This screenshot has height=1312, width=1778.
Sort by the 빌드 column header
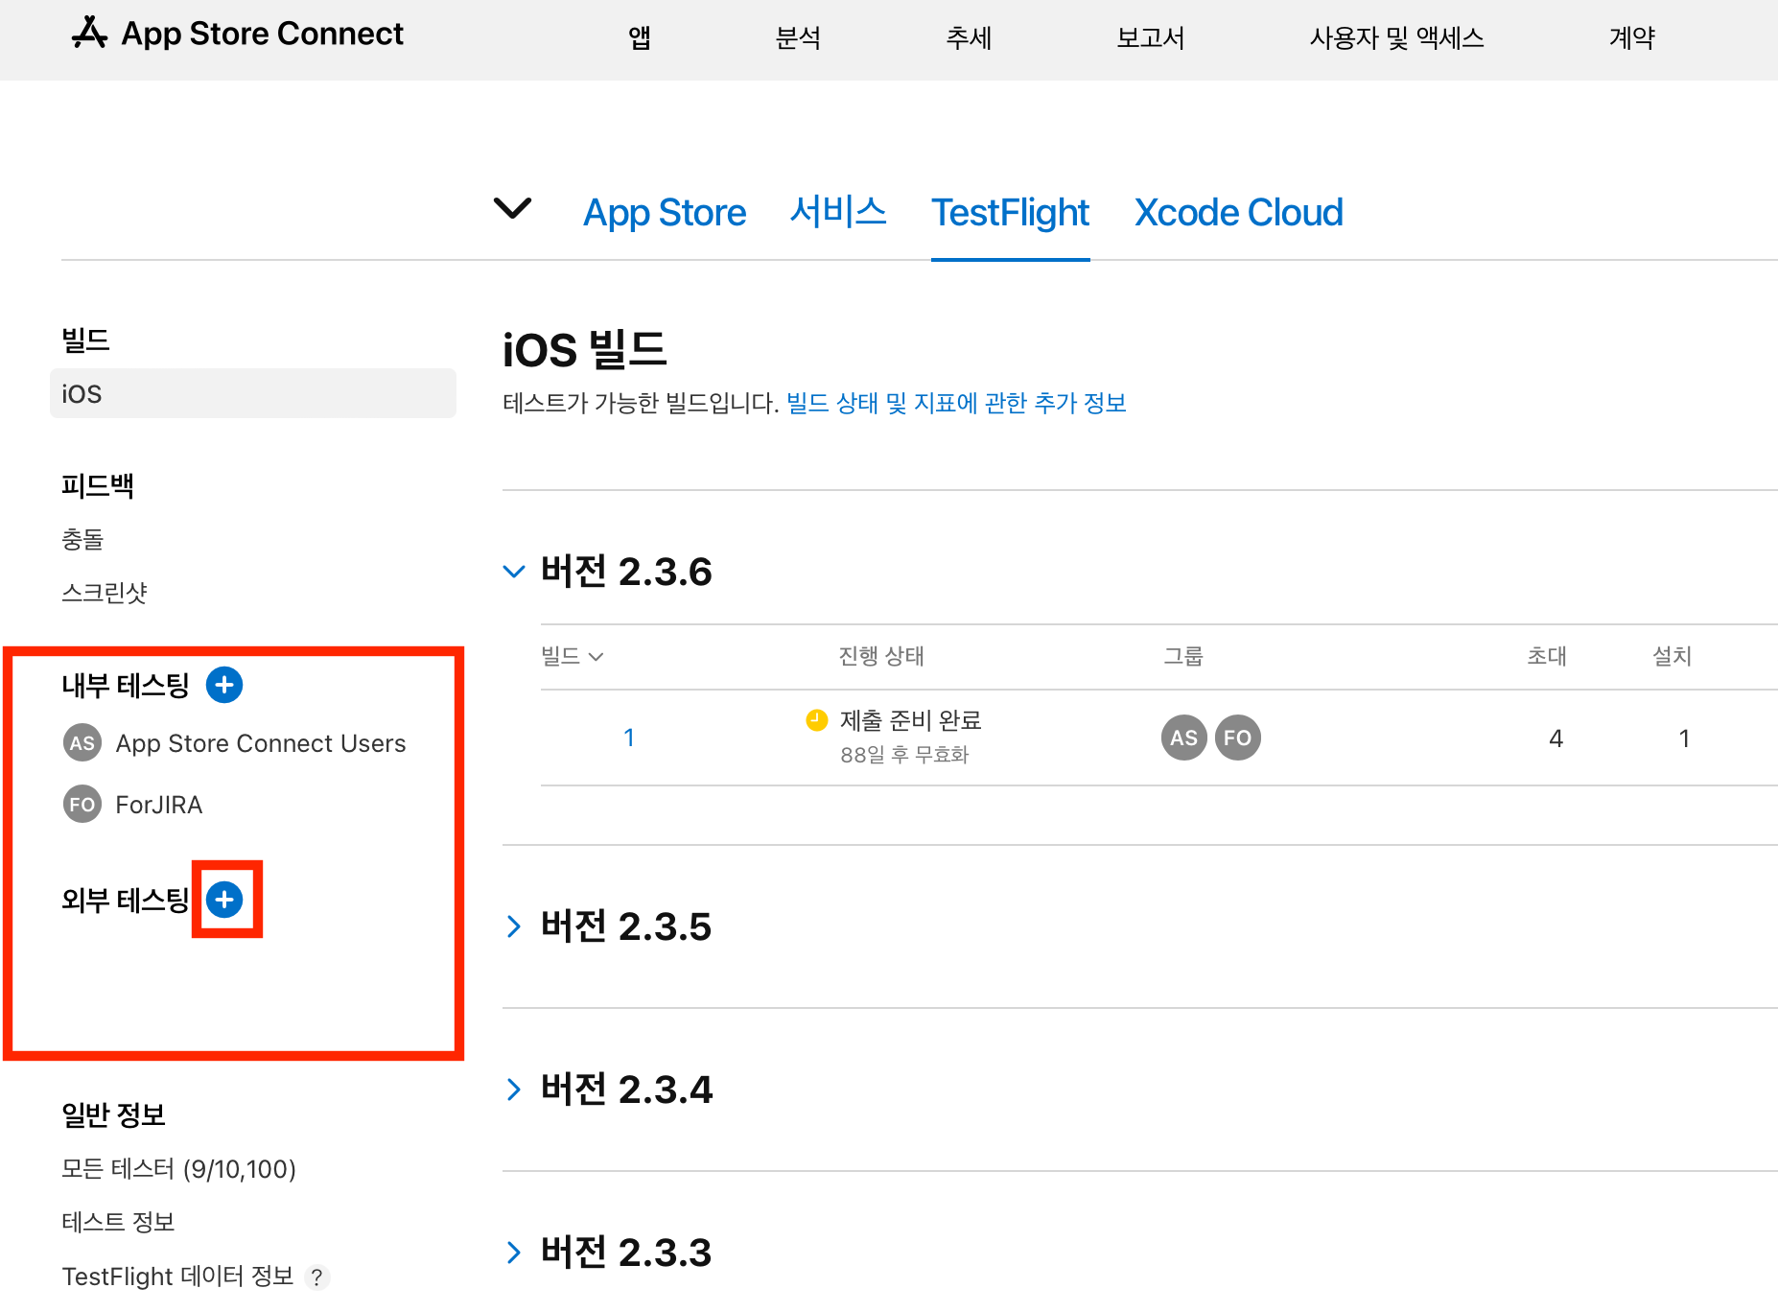[572, 656]
